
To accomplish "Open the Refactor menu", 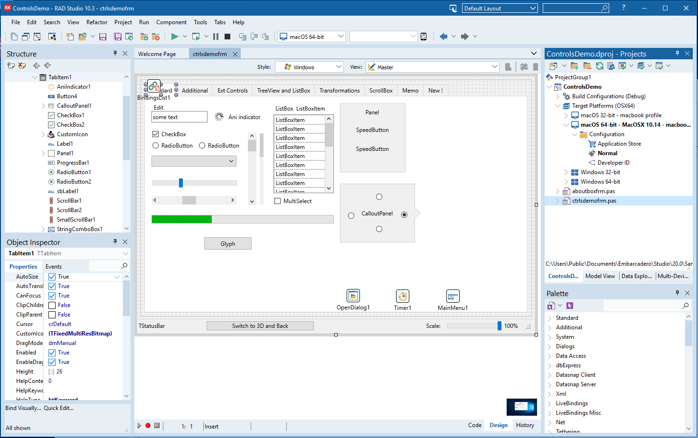I will point(97,22).
